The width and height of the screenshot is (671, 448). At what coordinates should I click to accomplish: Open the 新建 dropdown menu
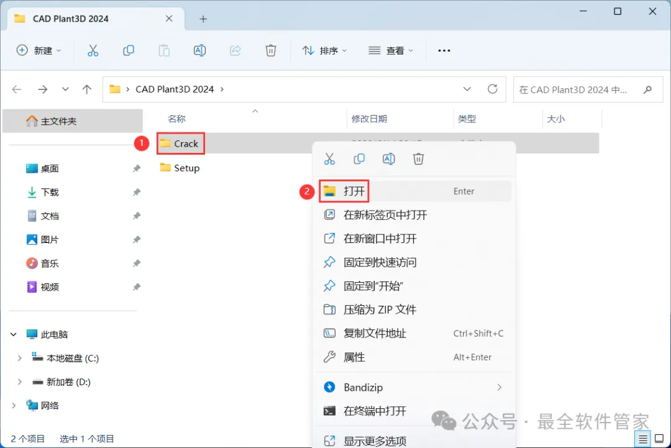(x=39, y=50)
